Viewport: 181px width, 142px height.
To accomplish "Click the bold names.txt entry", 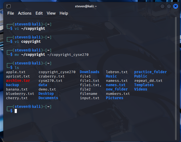I will tap(116, 85).
